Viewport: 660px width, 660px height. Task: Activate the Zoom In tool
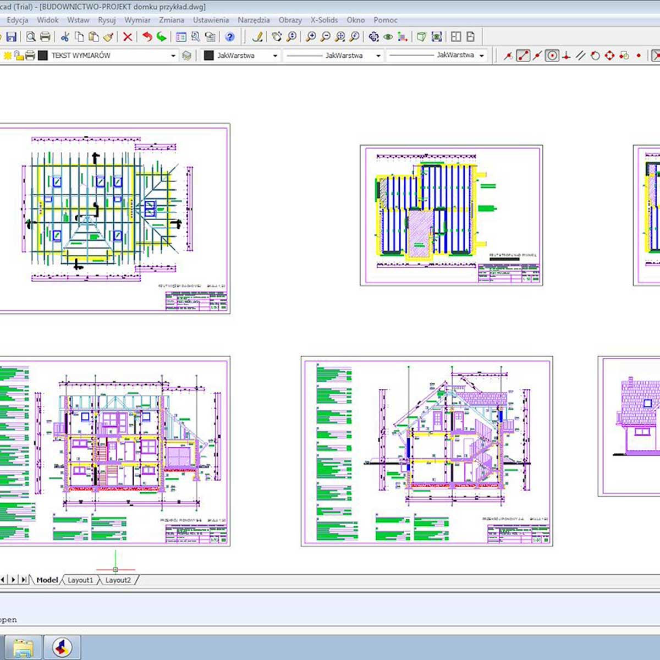[311, 36]
